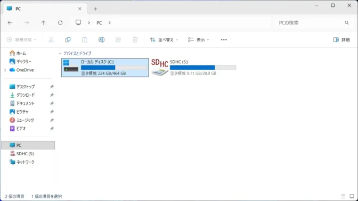Select PC in the sidebar
Viewport: 358px width, 201px height.
coord(28,145)
